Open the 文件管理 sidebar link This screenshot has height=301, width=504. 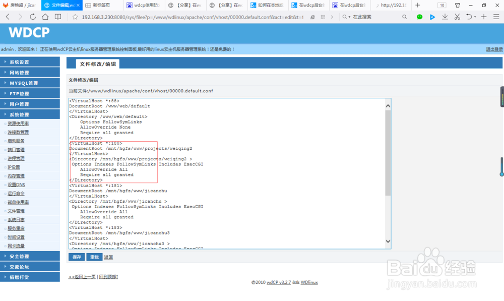pyautogui.click(x=16, y=211)
